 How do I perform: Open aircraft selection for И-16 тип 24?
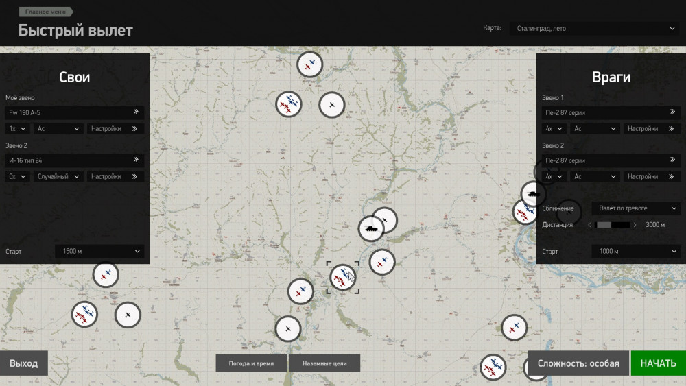tap(74, 160)
